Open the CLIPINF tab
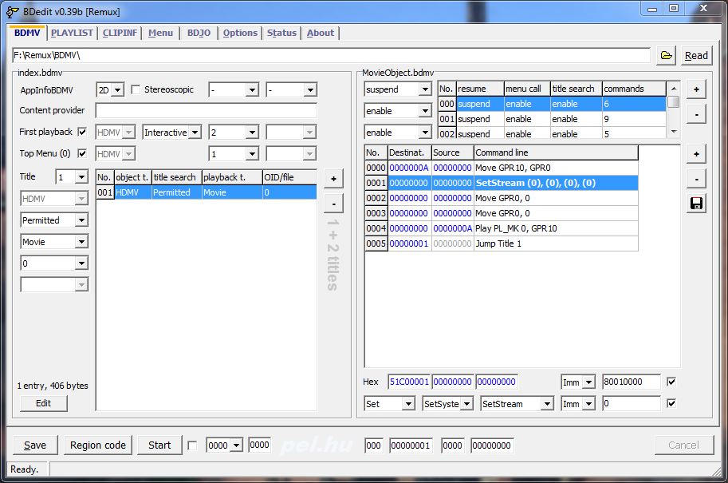This screenshot has width=728, height=483. (x=120, y=33)
